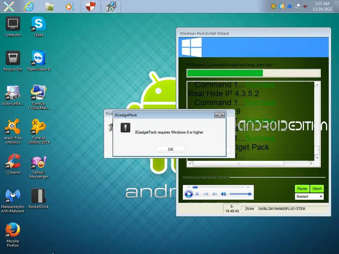The height and width of the screenshot is (254, 339).
Task: Click the 25/44 status bar counter
Action: coord(249,209)
